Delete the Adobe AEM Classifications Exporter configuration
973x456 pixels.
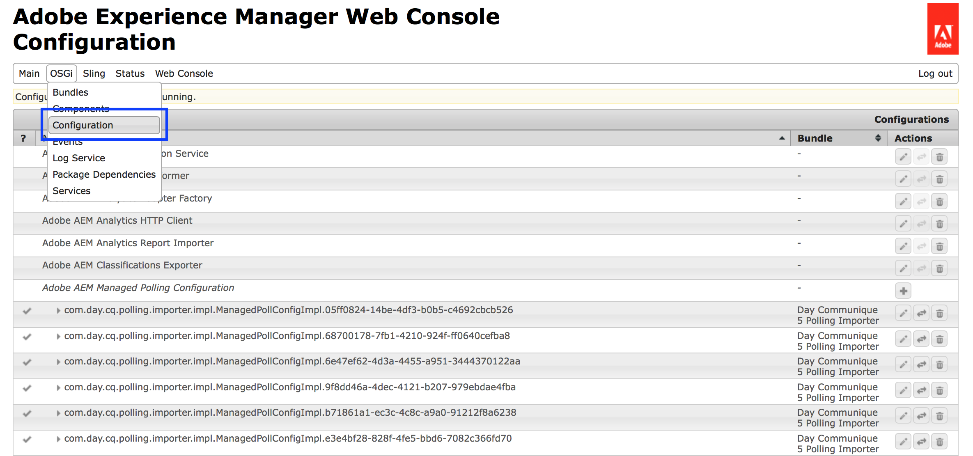[939, 268]
